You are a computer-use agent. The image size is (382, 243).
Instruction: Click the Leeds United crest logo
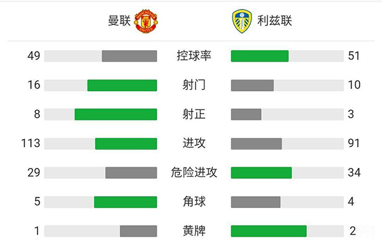coord(242,21)
